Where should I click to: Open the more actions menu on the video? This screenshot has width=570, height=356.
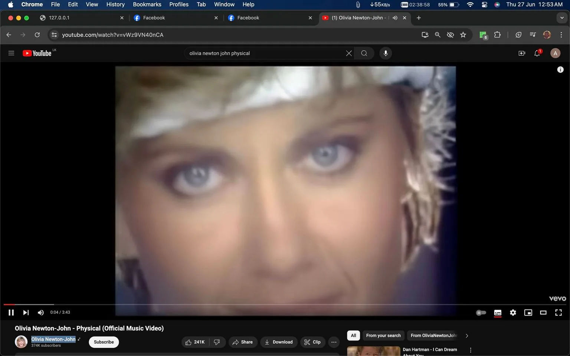(x=334, y=342)
